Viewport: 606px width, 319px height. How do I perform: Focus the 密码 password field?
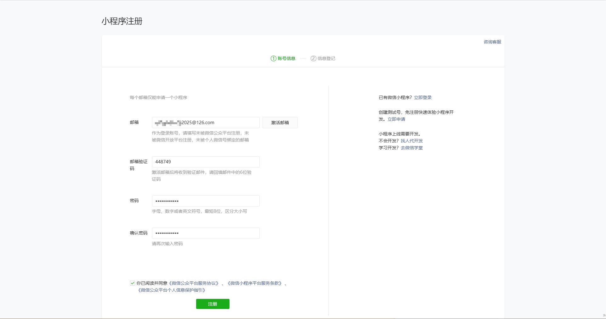tap(206, 201)
